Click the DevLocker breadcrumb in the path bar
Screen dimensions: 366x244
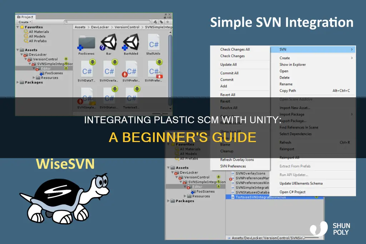(x=100, y=27)
